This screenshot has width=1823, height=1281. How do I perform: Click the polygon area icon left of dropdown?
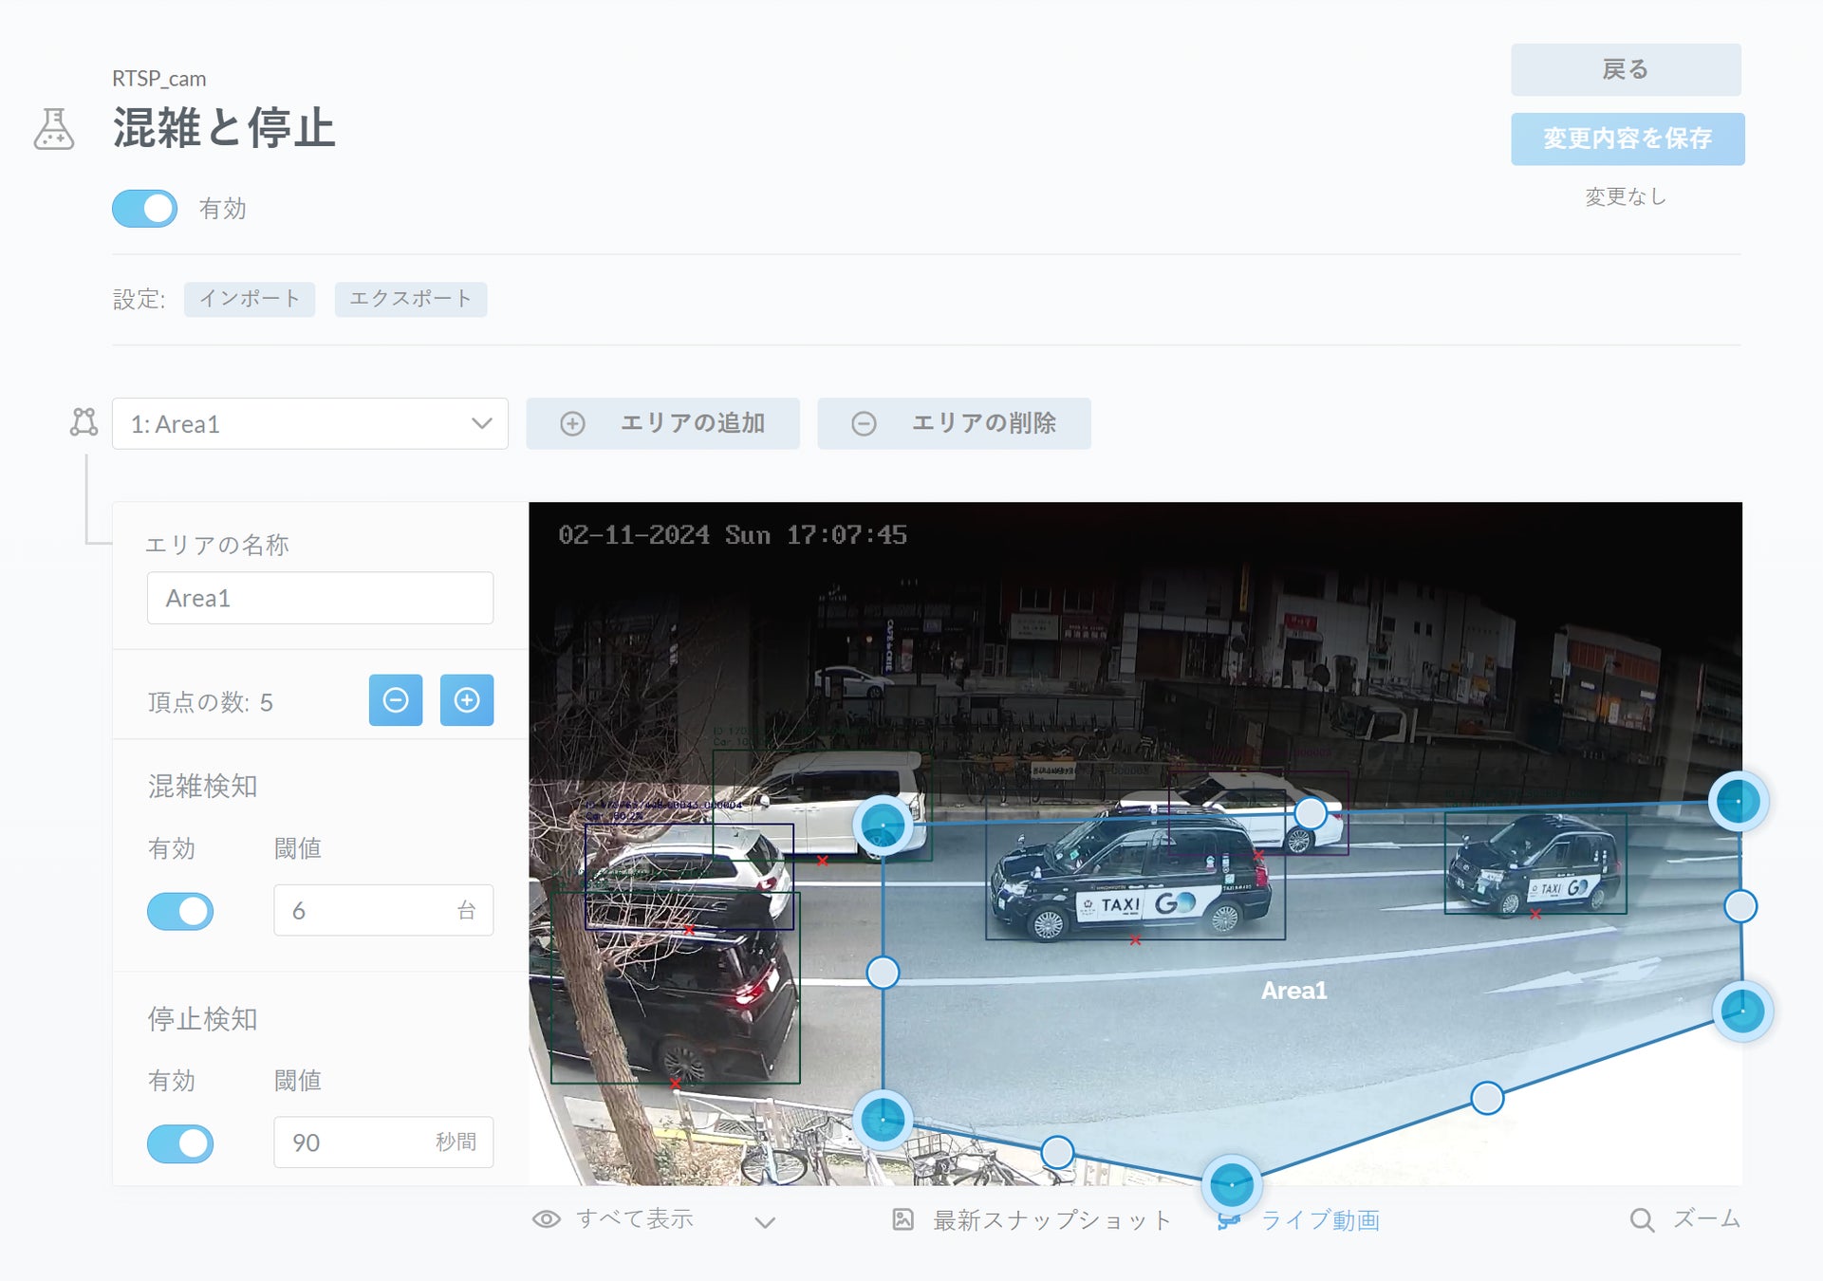[84, 422]
